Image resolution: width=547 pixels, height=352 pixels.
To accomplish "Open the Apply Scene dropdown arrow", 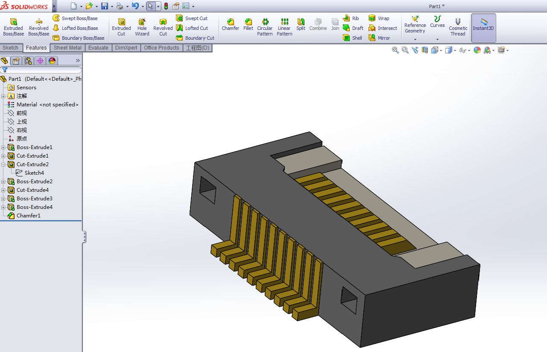I will coord(493,50).
